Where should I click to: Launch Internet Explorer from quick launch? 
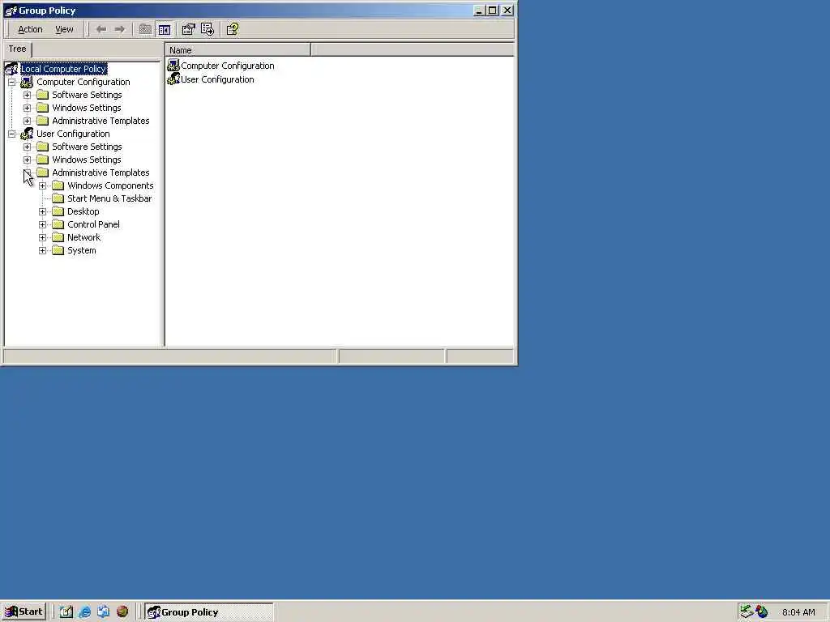coord(84,612)
